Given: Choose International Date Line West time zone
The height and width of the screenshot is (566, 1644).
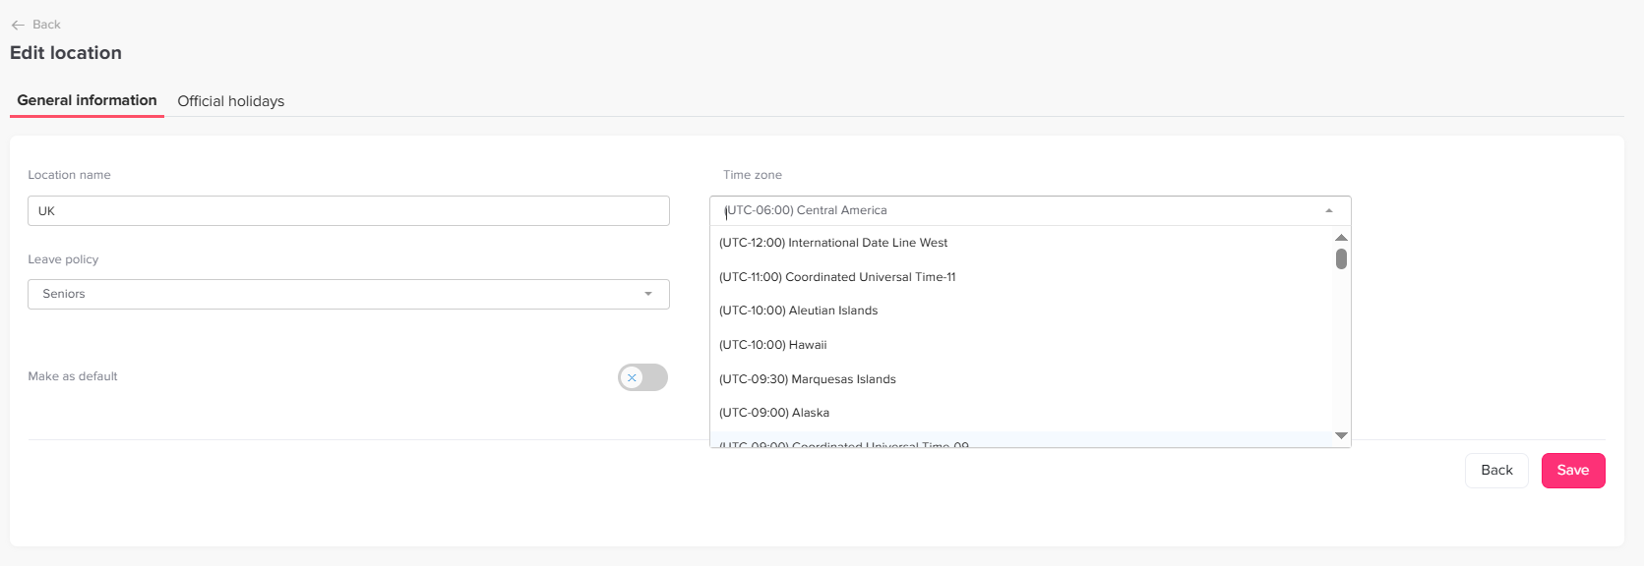Looking at the screenshot, I should pyautogui.click(x=833, y=243).
